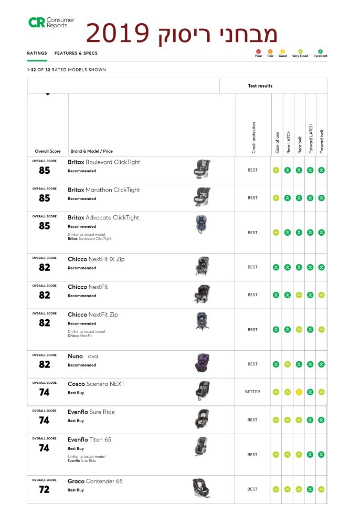Click the orange Fair rating legend icon
The width and height of the screenshot is (350, 525).
pos(270,51)
